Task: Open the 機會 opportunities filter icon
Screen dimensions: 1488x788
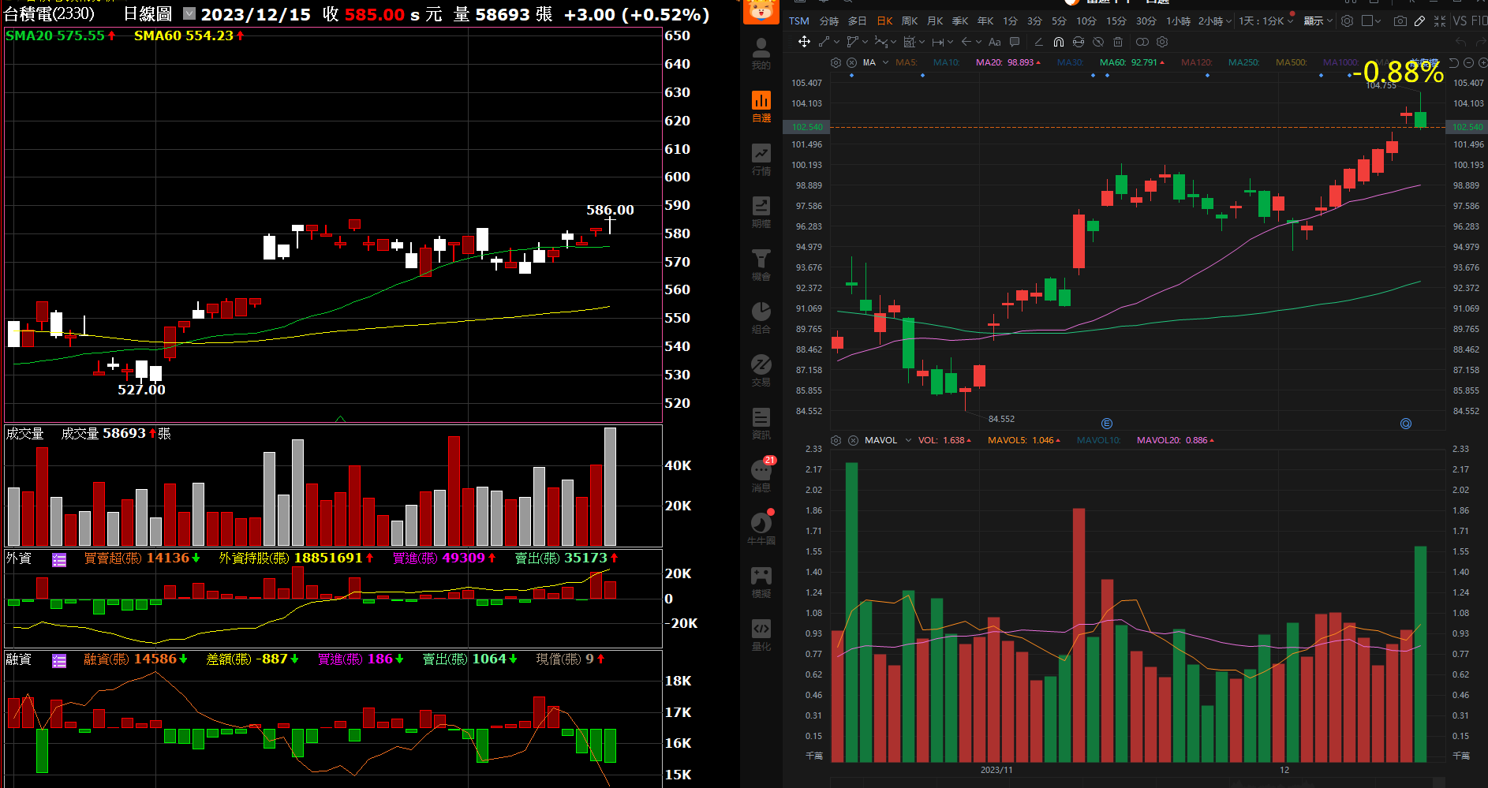Action: pos(761,265)
